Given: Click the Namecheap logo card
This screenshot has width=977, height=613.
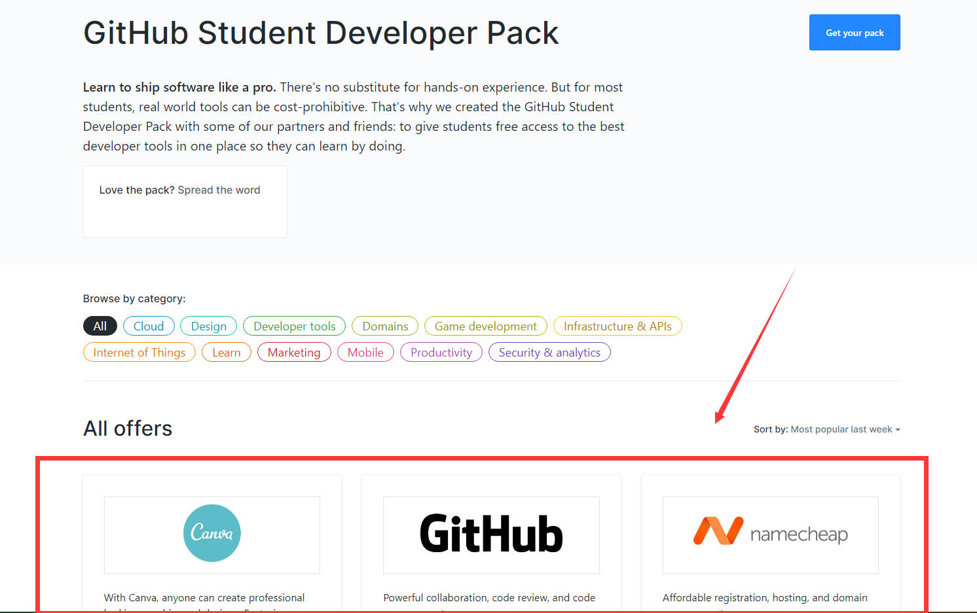Looking at the screenshot, I should [771, 534].
